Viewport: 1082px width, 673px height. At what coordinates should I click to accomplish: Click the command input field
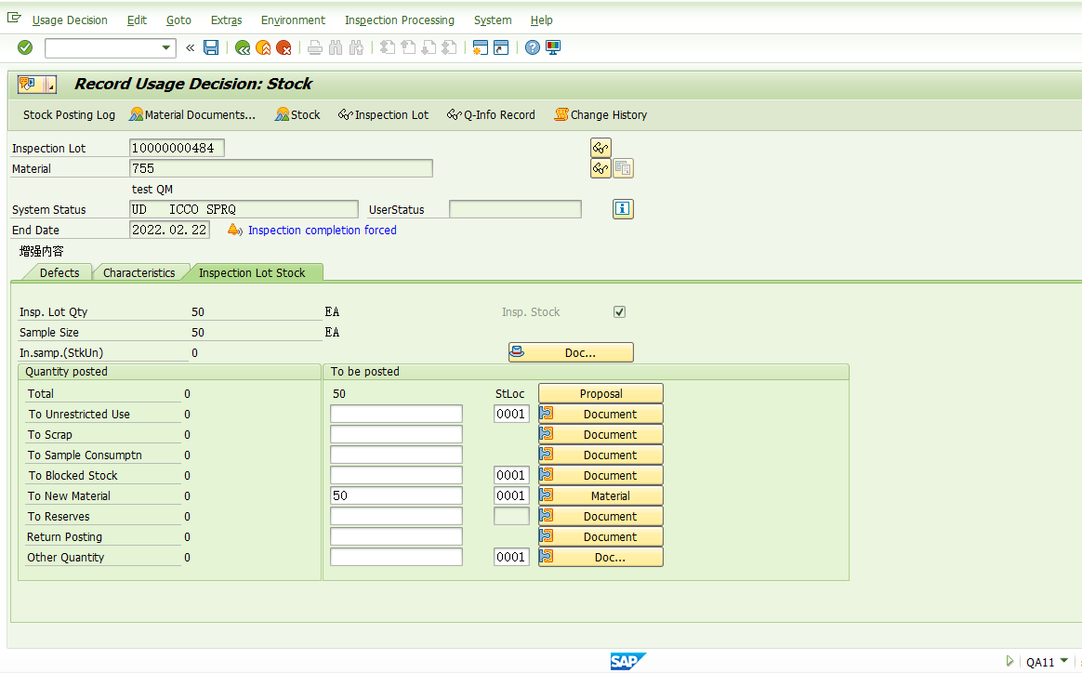point(103,47)
